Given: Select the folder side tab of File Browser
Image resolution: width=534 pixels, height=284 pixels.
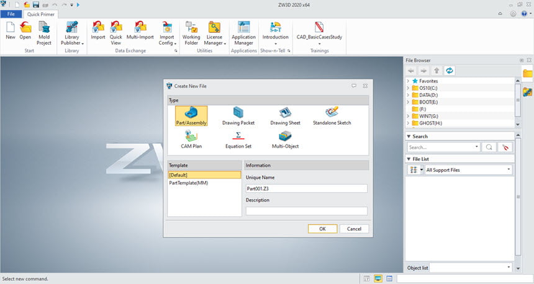Looking at the screenshot, I should [527, 73].
